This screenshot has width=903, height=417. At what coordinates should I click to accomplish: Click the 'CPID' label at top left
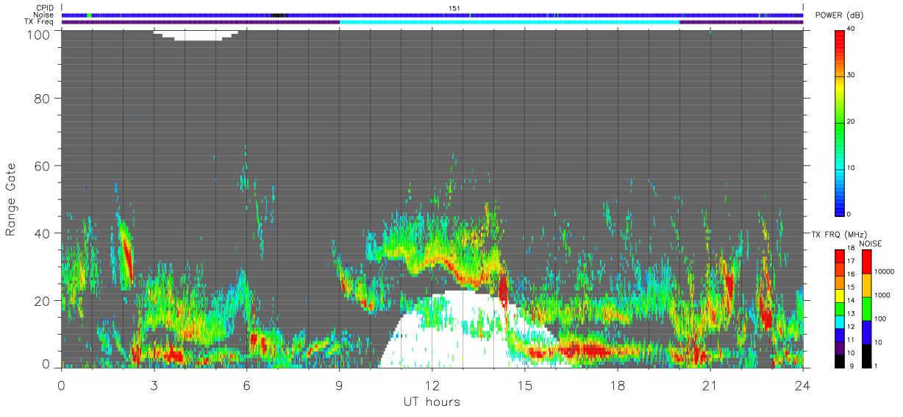click(44, 8)
